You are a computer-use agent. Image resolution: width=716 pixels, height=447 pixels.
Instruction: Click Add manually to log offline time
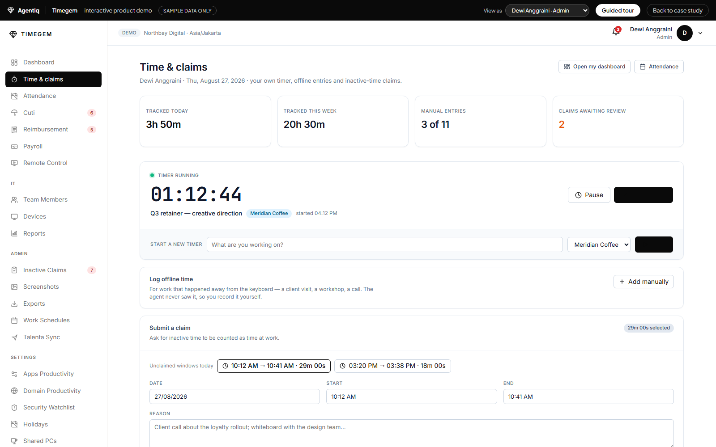coord(644,282)
